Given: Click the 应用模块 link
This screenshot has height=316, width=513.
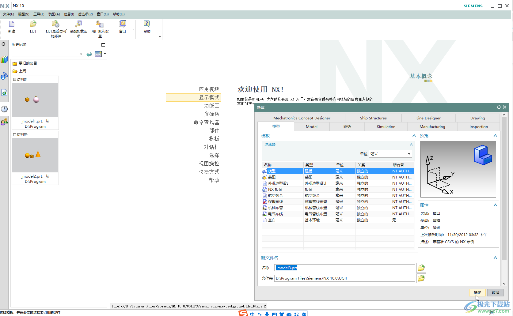Looking at the screenshot, I should click(x=209, y=89).
